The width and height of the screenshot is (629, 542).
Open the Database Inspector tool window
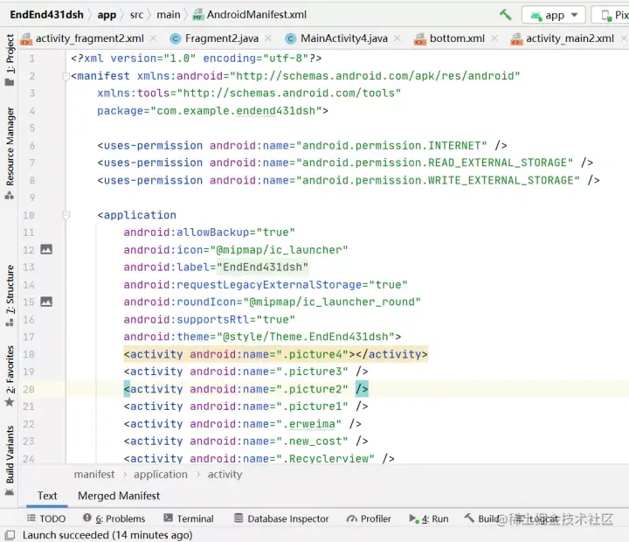point(281,518)
